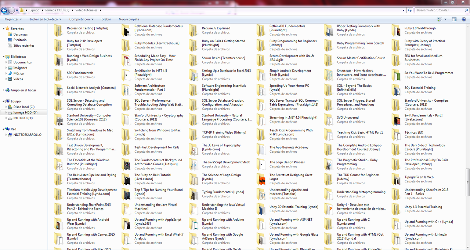Viewport: 470px width, 250px height.
Task: Select Understanding Metaprogramming folder
Action: (356, 194)
